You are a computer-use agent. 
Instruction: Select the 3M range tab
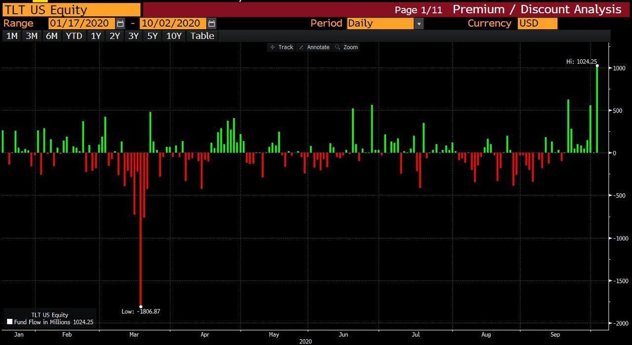32,36
